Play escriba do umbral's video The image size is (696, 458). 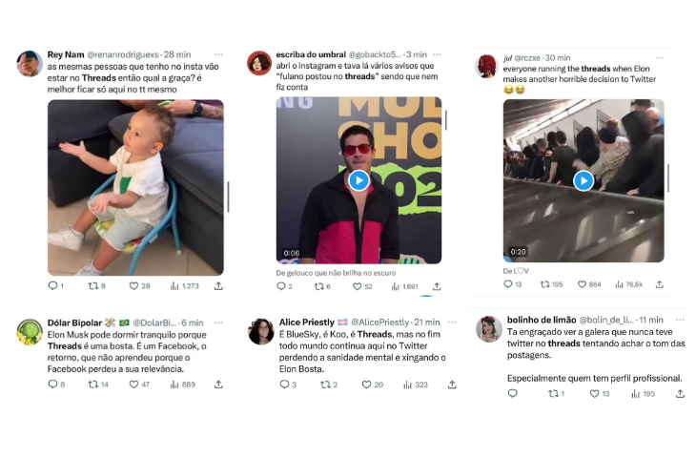tap(358, 180)
